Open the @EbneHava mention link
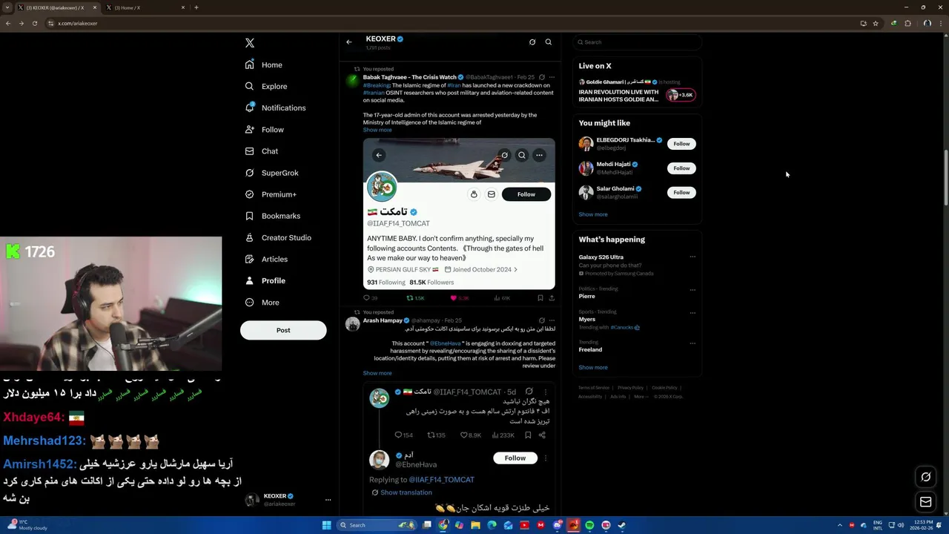949x534 pixels. tap(446, 343)
